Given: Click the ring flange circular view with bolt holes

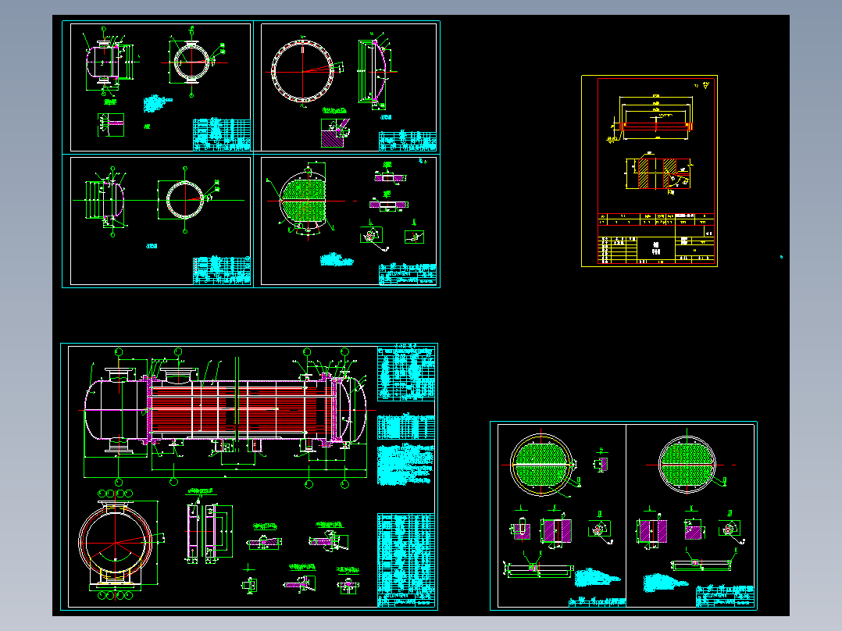Looking at the screenshot, I should 303,70.
